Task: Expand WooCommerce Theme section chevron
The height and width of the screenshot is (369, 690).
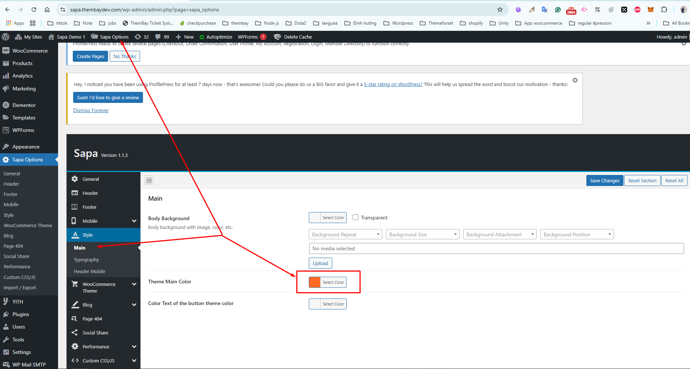Action: tap(134, 284)
